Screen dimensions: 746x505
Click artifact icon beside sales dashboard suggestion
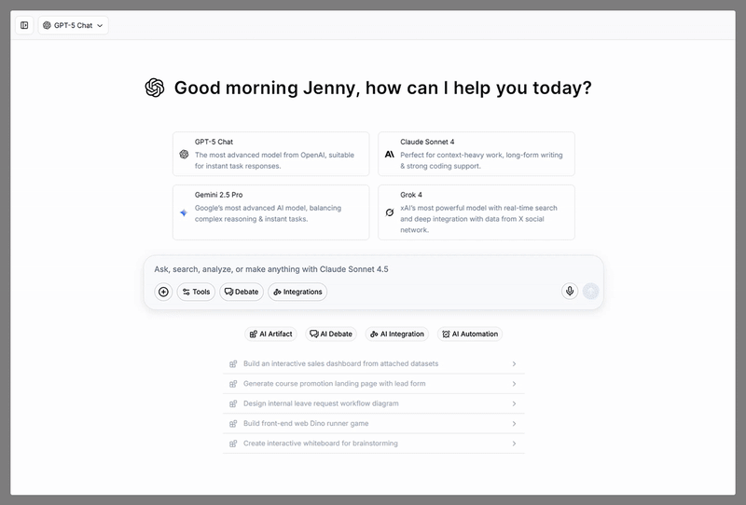pos(233,363)
